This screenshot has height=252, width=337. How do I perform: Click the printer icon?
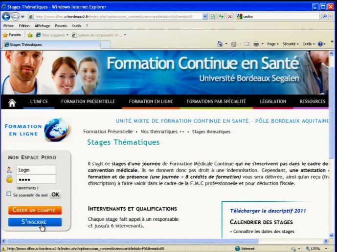click(256, 44)
